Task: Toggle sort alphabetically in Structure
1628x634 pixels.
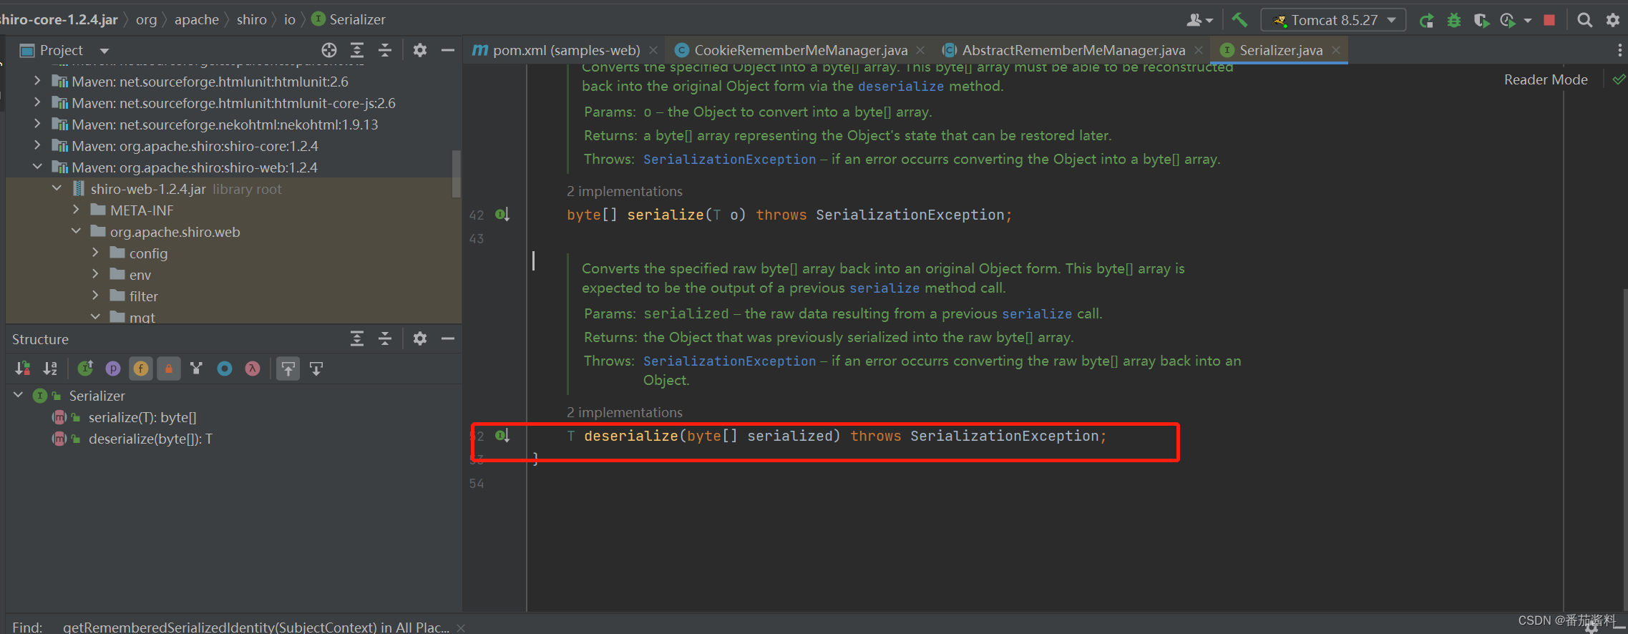Action: coord(50,369)
